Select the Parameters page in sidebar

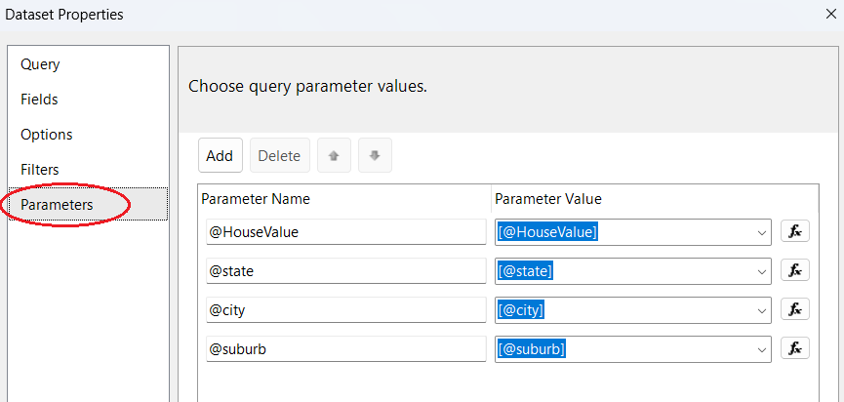[x=57, y=205]
